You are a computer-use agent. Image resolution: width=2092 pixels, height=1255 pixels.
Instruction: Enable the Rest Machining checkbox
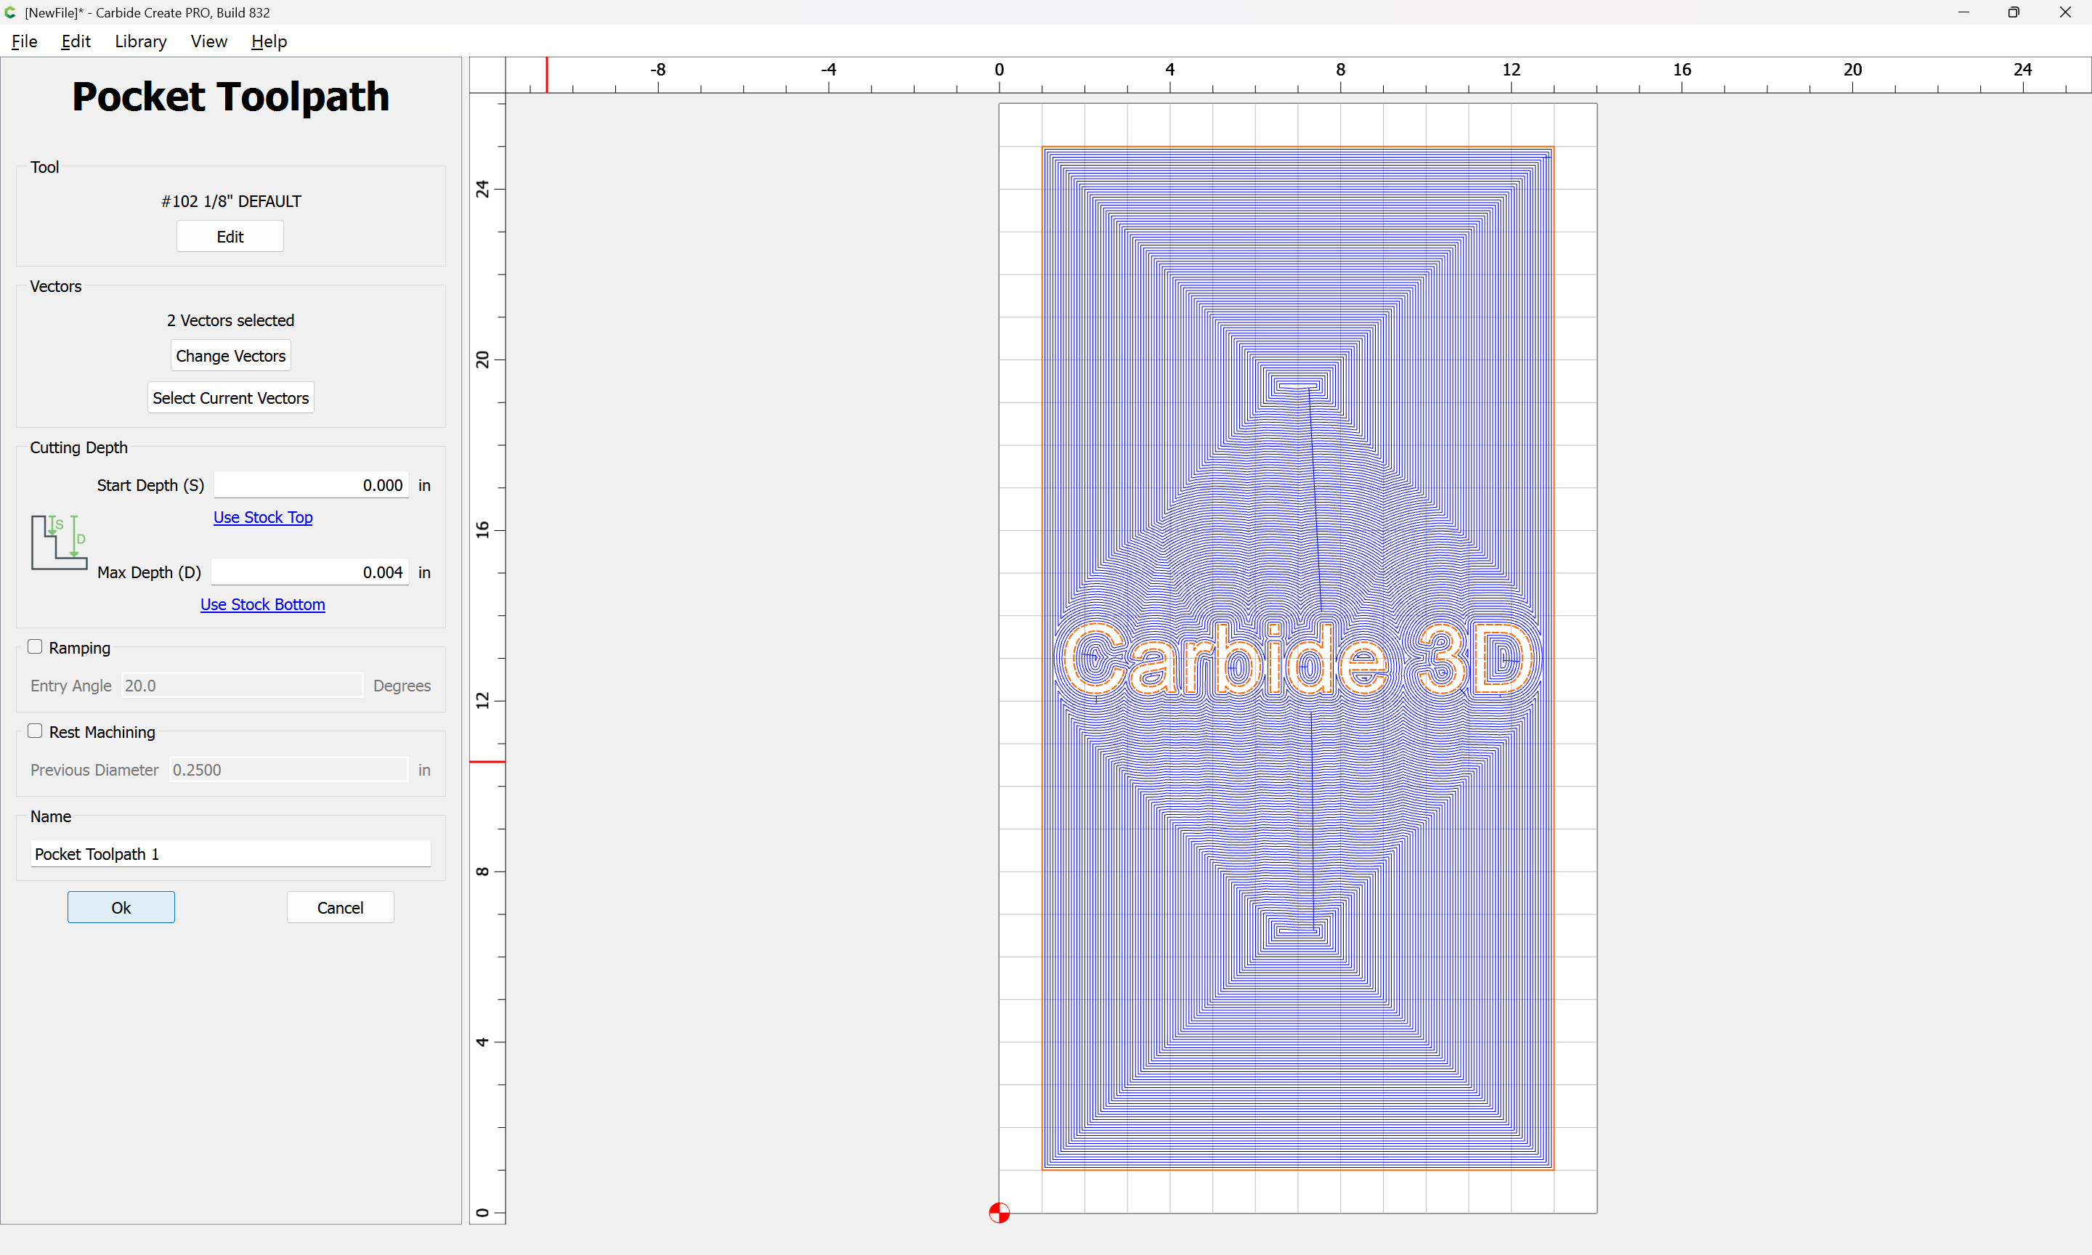pyautogui.click(x=35, y=731)
